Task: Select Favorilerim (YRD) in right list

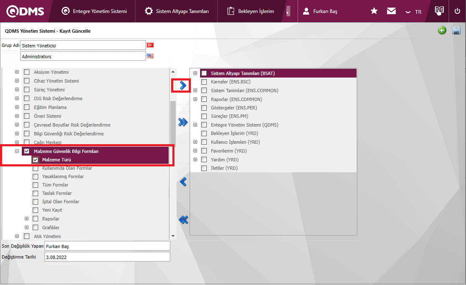Action: pos(229,151)
